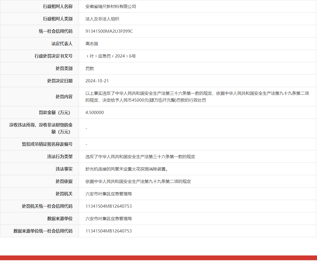This screenshot has width=317, height=261.
Task: Click the 暂扣或吊销证照名称及编号 label
Action: click(47, 144)
